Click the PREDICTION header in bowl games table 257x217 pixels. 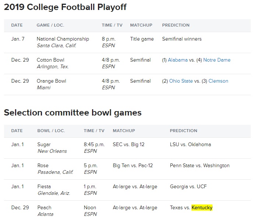[183, 131]
